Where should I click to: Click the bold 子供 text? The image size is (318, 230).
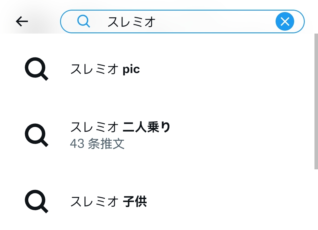135,201
